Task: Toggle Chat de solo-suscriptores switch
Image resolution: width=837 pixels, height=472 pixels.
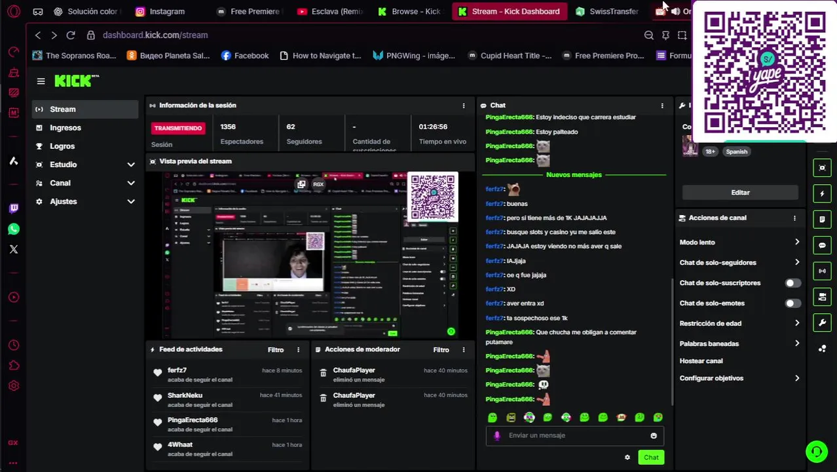Action: point(792,283)
